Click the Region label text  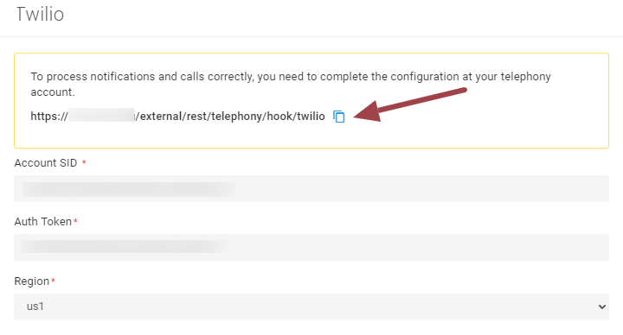[x=32, y=281]
